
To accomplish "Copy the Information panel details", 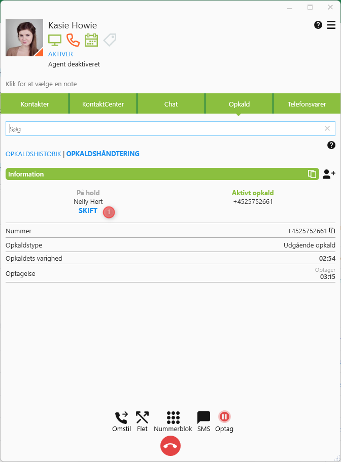I will (312, 174).
